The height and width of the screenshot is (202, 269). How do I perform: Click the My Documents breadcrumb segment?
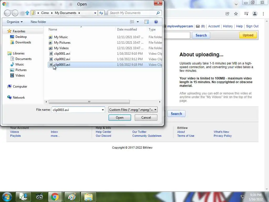(x=65, y=13)
